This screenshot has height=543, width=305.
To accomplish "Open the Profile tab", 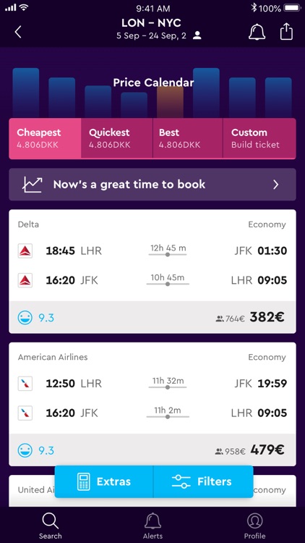I will pyautogui.click(x=255, y=526).
